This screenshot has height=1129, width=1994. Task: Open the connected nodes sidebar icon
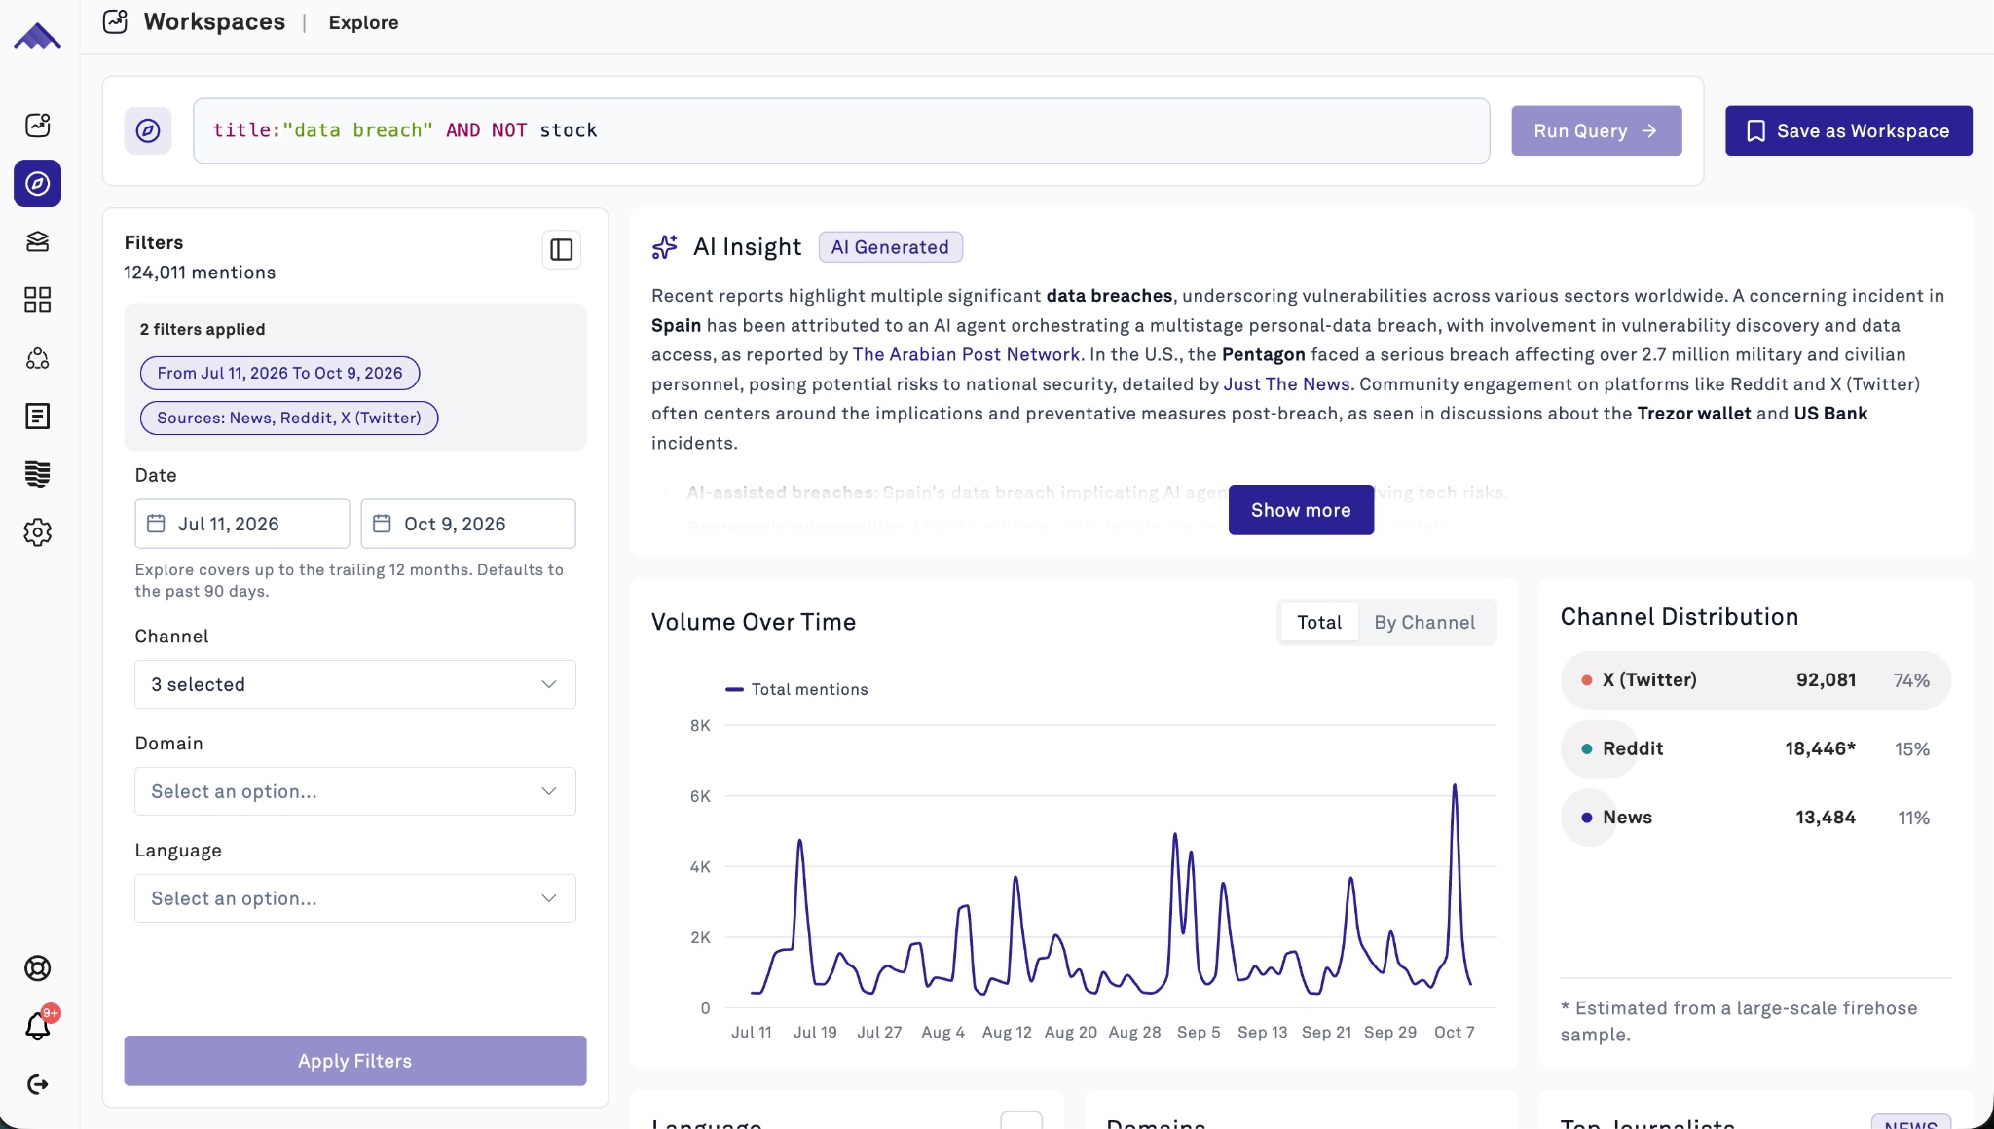pyautogui.click(x=37, y=358)
